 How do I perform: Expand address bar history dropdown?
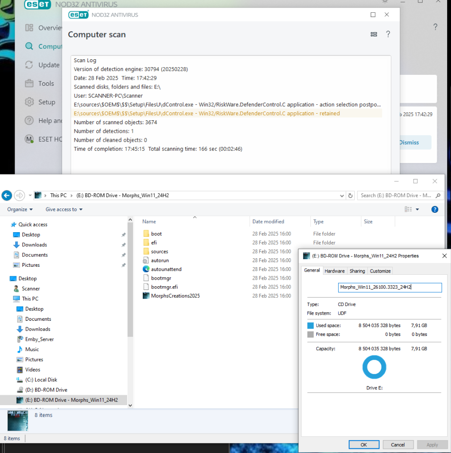342,196
